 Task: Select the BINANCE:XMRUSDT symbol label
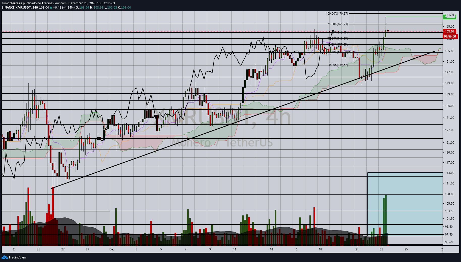click(16, 8)
